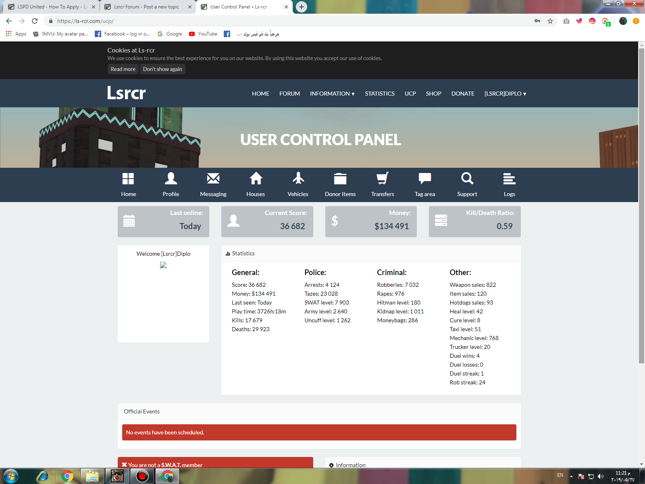645x484 pixels.
Task: Reload the page with the refresh icon
Action: 35,21
